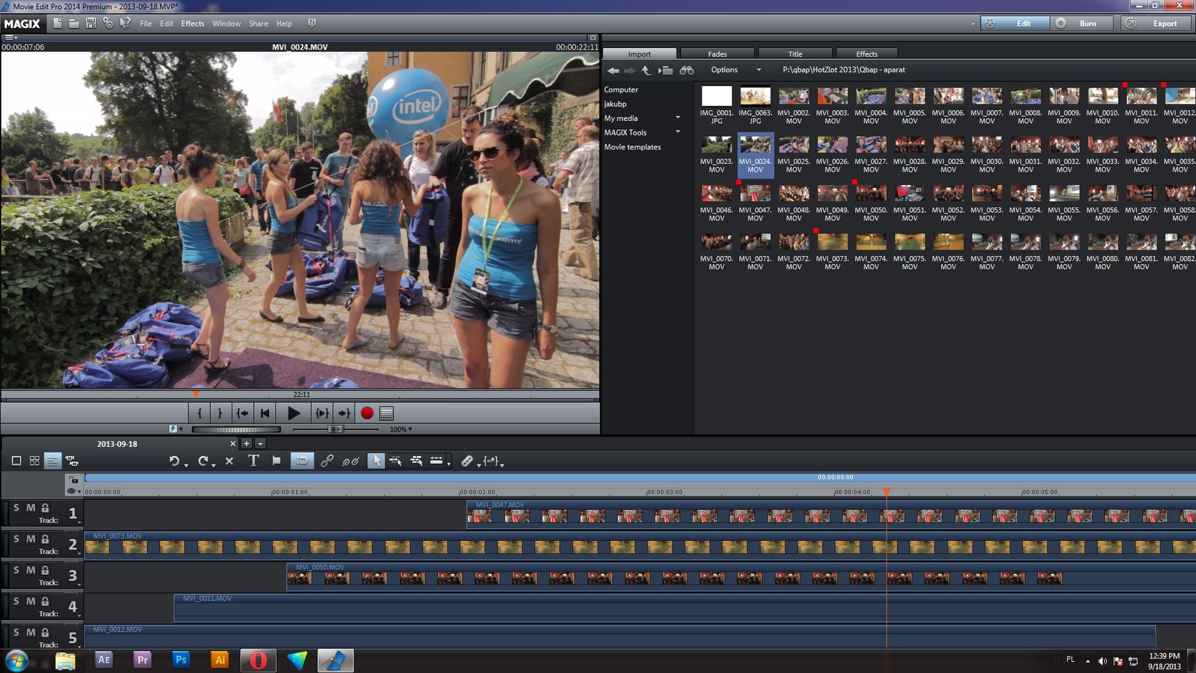
Task: Click the preview zoom slider handle
Action: tap(335, 429)
